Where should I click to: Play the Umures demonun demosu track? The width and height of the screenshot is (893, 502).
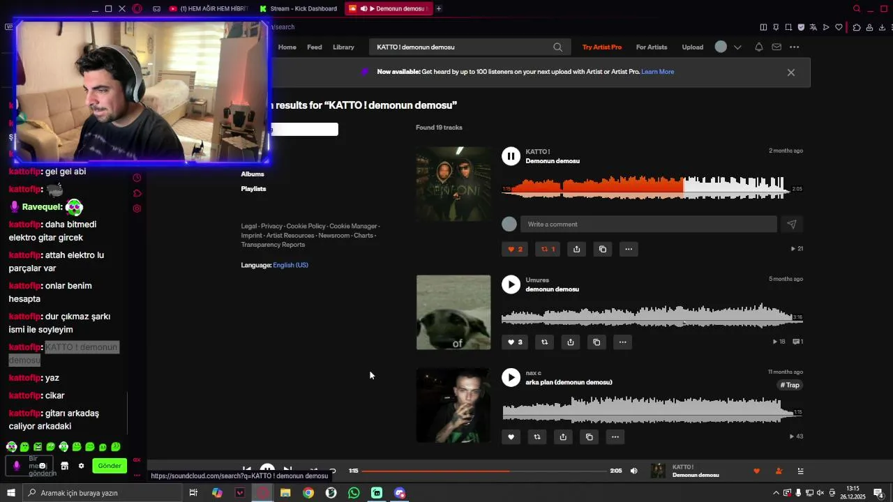[511, 284]
